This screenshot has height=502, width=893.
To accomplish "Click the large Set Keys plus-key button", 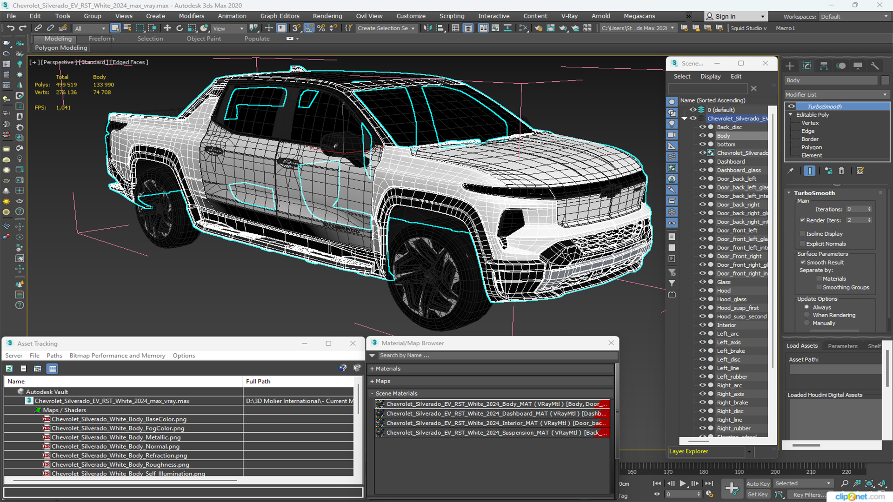I will coord(732,489).
